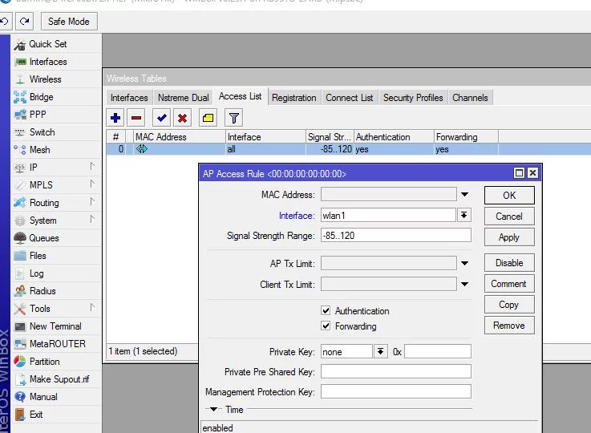Screen dimensions: 591x433
Task: Uncheck the Forwarding checkbox
Action: [x=326, y=326]
